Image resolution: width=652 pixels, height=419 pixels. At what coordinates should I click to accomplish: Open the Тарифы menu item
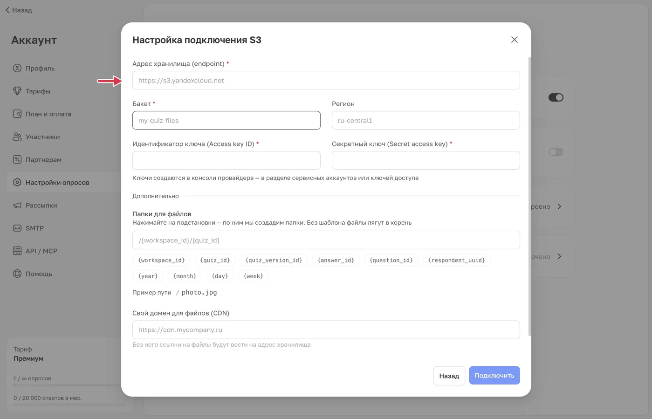pyautogui.click(x=38, y=91)
